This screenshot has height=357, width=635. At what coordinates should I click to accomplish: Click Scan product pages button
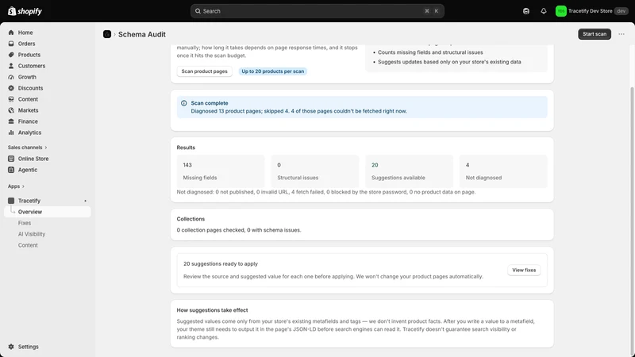(x=204, y=71)
